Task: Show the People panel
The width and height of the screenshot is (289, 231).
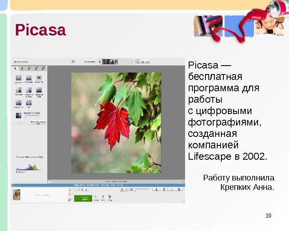Action: pyautogui.click(x=156, y=189)
